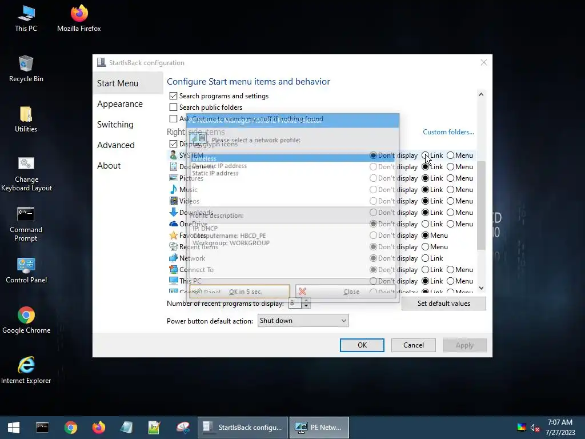The width and height of the screenshot is (585, 439).
Task: Open the Recycle Bin desktop icon
Action: (26, 69)
